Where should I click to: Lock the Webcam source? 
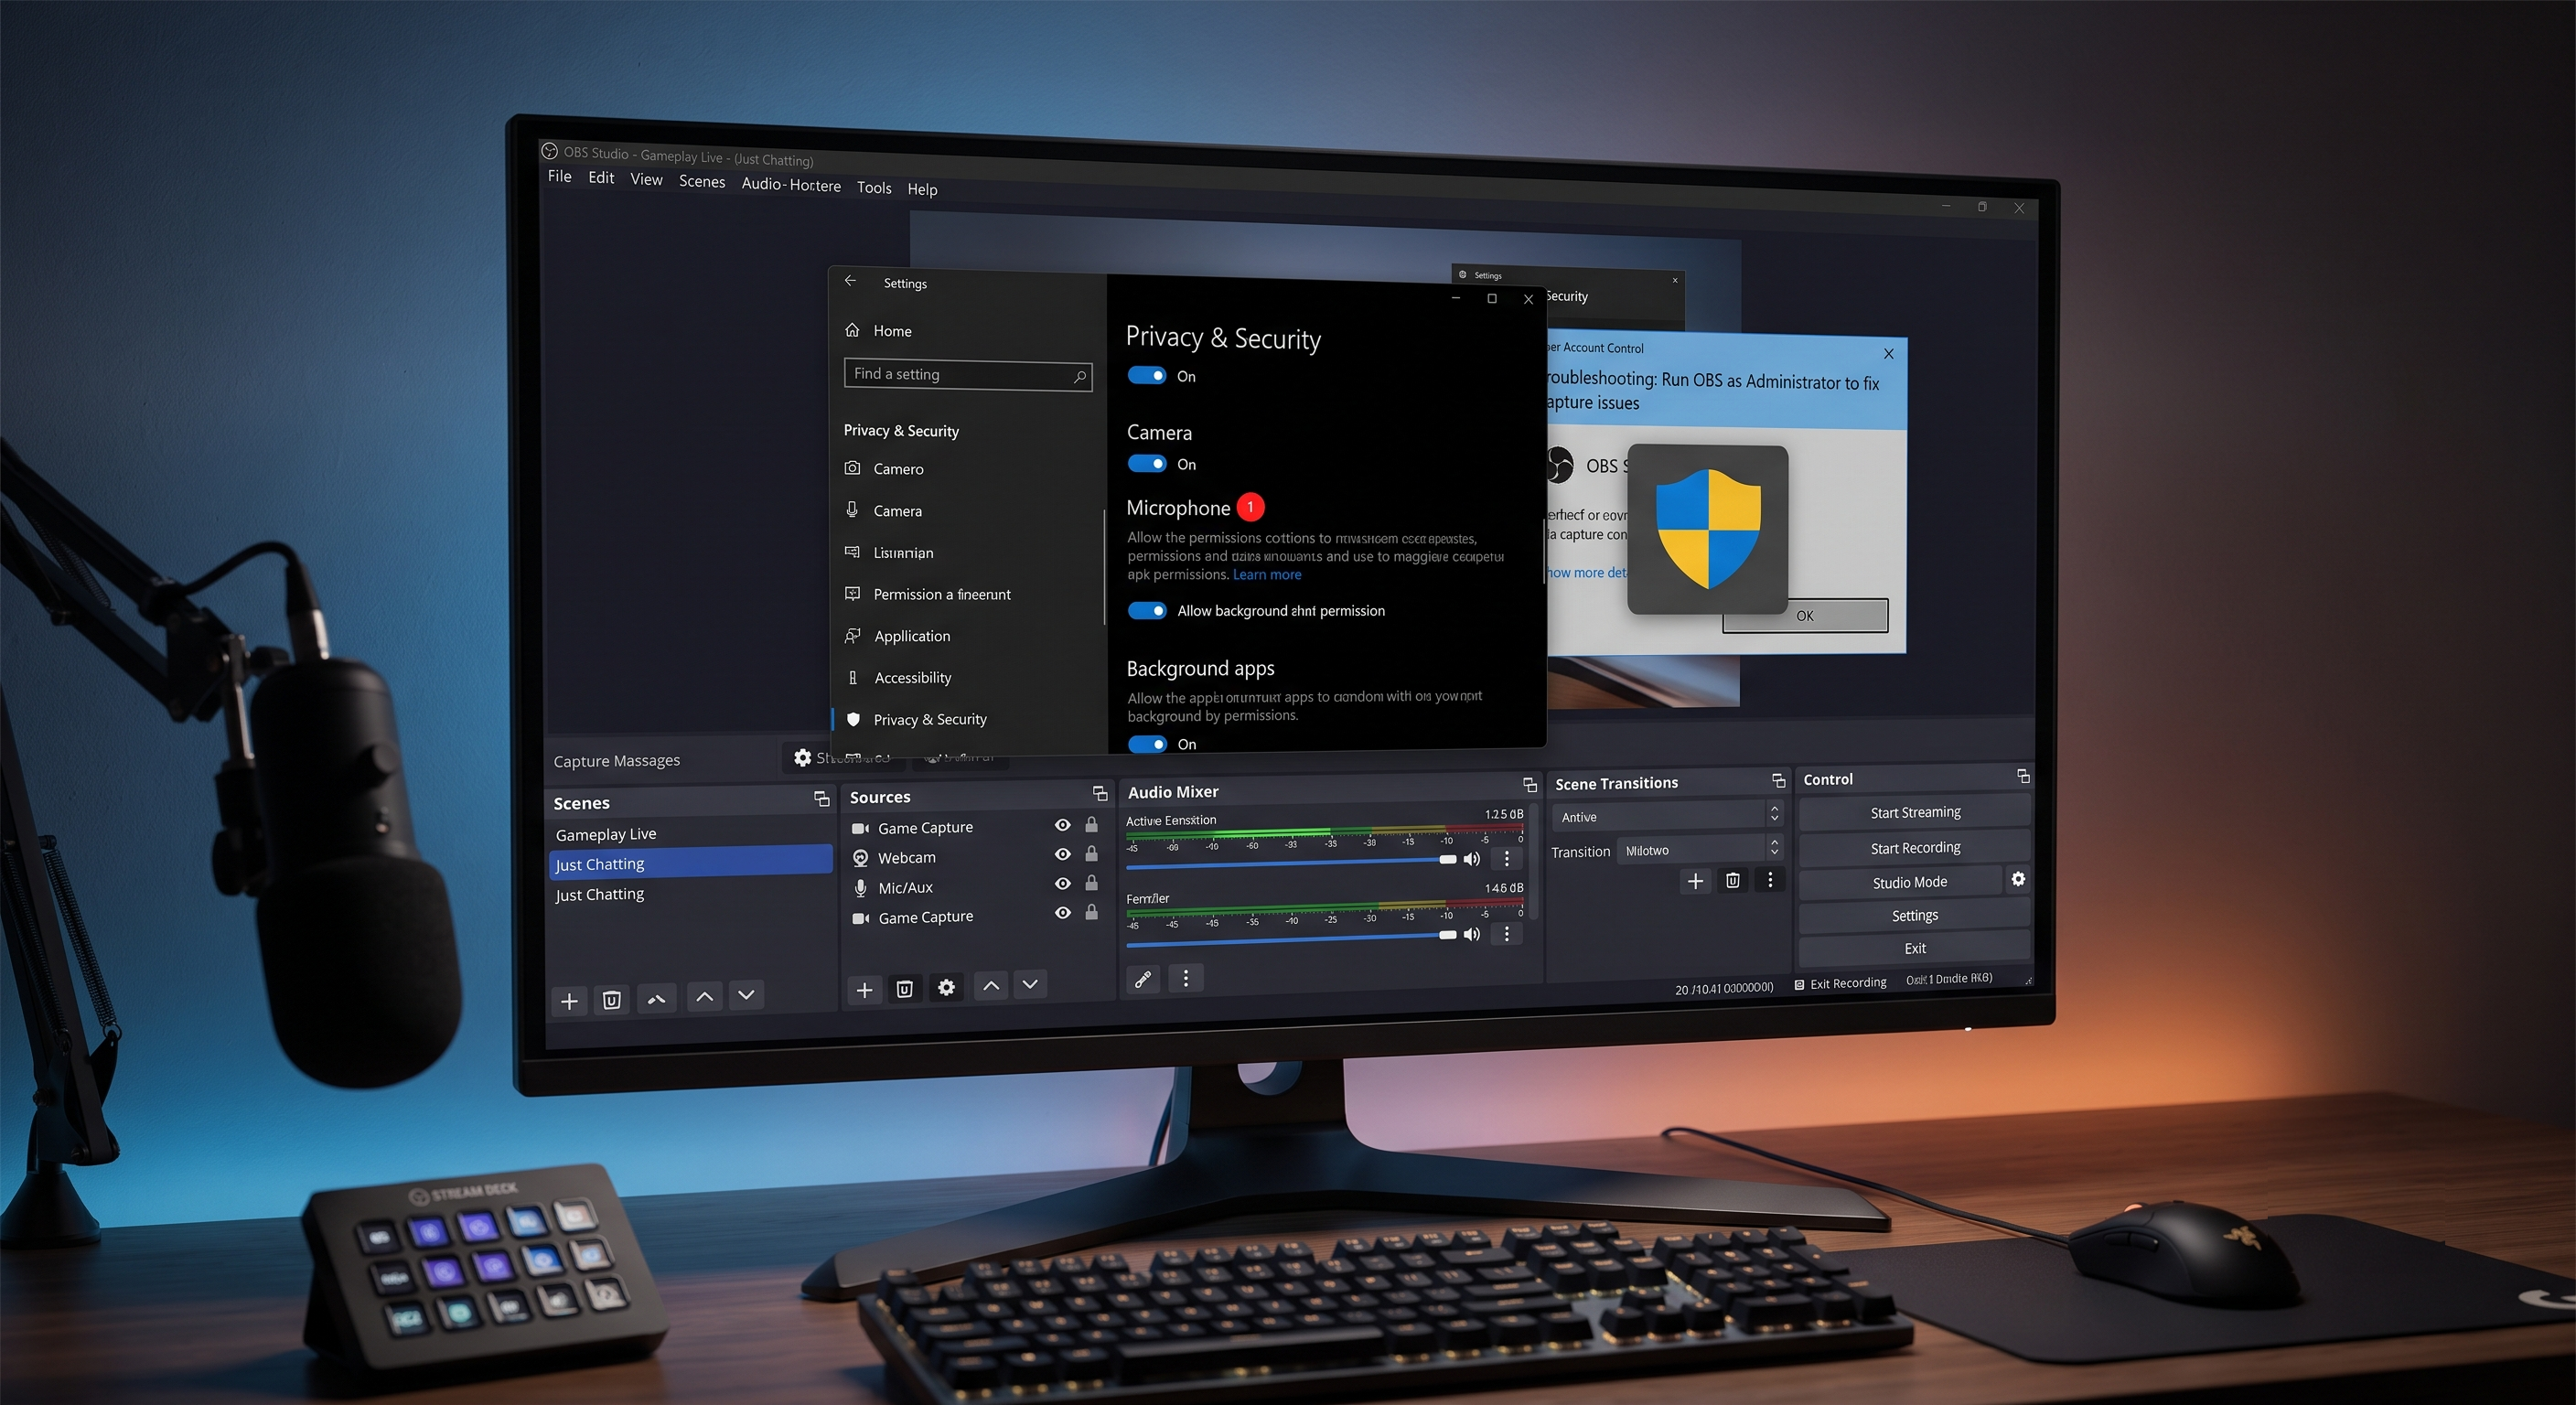point(1092,854)
